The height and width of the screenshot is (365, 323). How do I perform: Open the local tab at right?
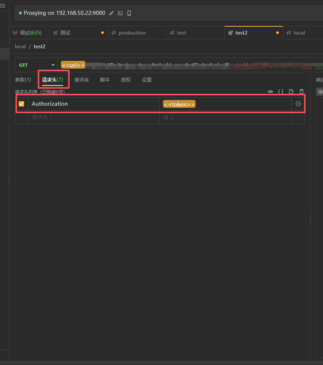(x=303, y=33)
